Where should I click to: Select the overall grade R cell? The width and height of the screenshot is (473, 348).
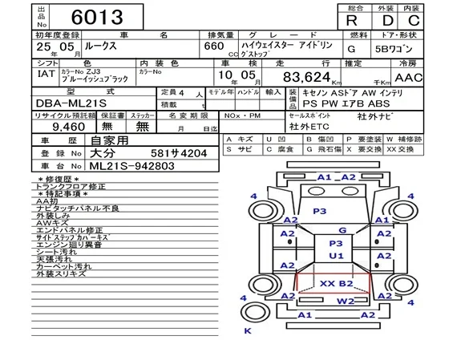click(x=352, y=21)
